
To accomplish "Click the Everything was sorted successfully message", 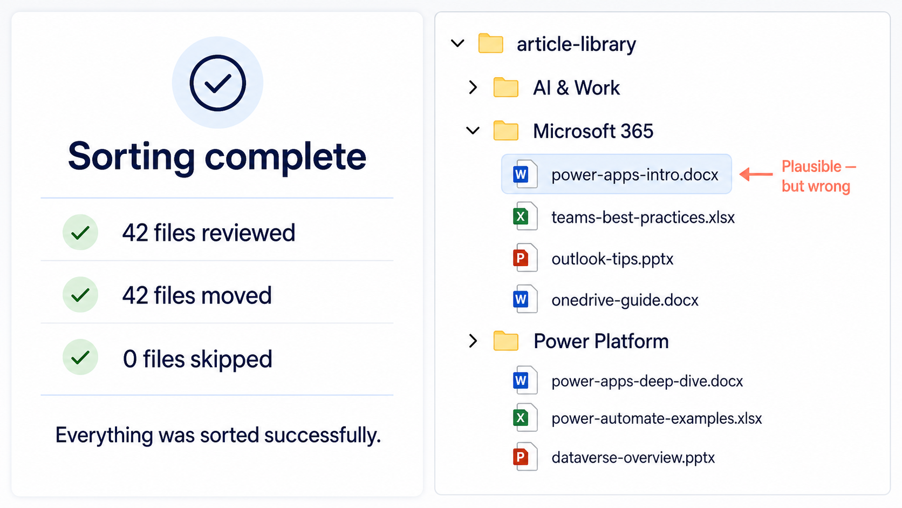I will pyautogui.click(x=218, y=435).
